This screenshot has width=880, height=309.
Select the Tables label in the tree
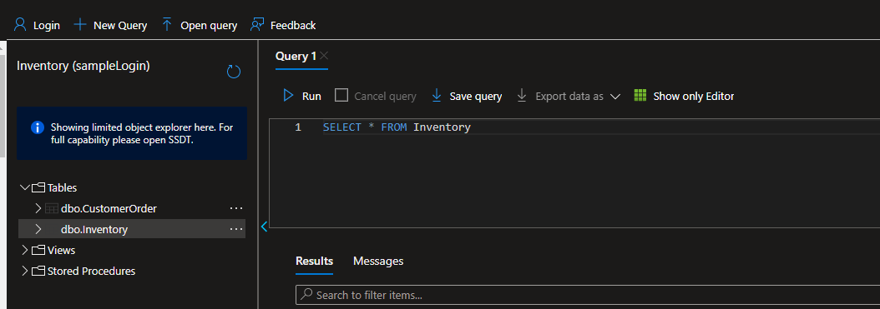pyautogui.click(x=63, y=187)
